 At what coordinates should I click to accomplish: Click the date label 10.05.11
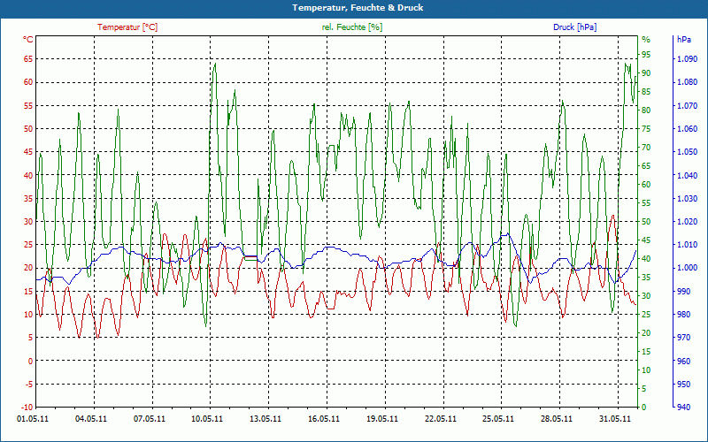(207, 418)
